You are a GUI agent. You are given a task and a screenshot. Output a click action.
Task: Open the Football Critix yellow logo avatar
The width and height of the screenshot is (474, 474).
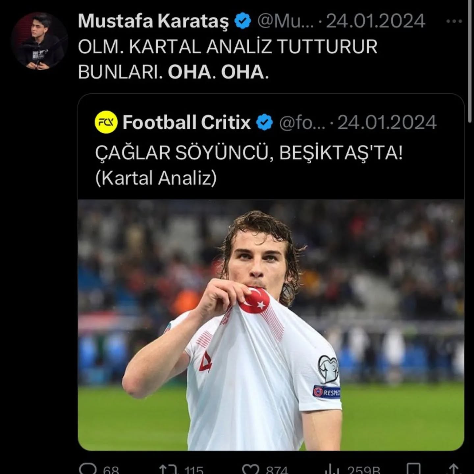pos(106,122)
